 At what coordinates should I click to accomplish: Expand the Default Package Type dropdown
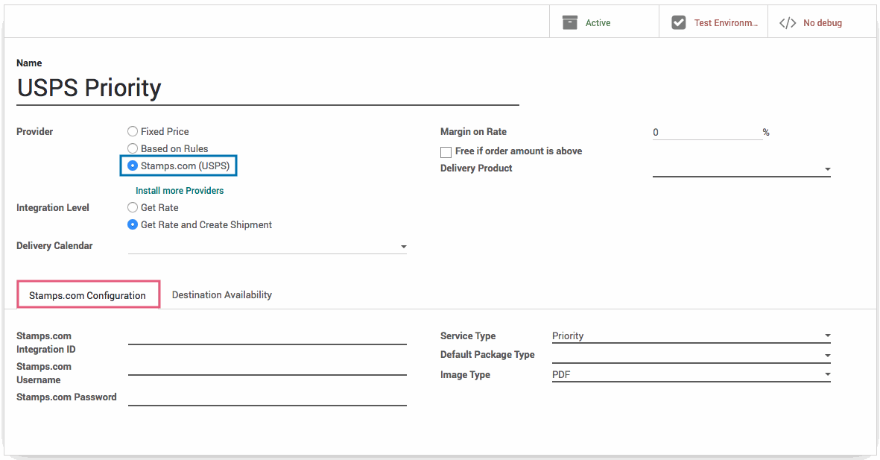pyautogui.click(x=691, y=355)
